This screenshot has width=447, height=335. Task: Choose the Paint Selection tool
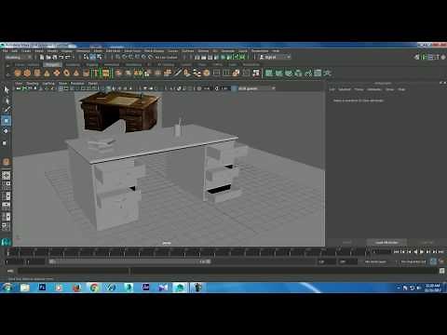point(7,110)
